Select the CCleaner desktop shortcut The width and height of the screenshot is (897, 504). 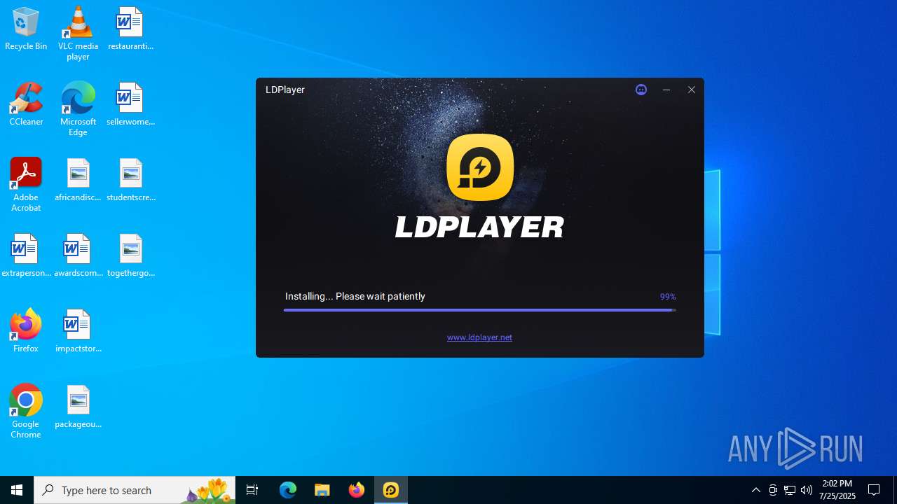pos(26,105)
